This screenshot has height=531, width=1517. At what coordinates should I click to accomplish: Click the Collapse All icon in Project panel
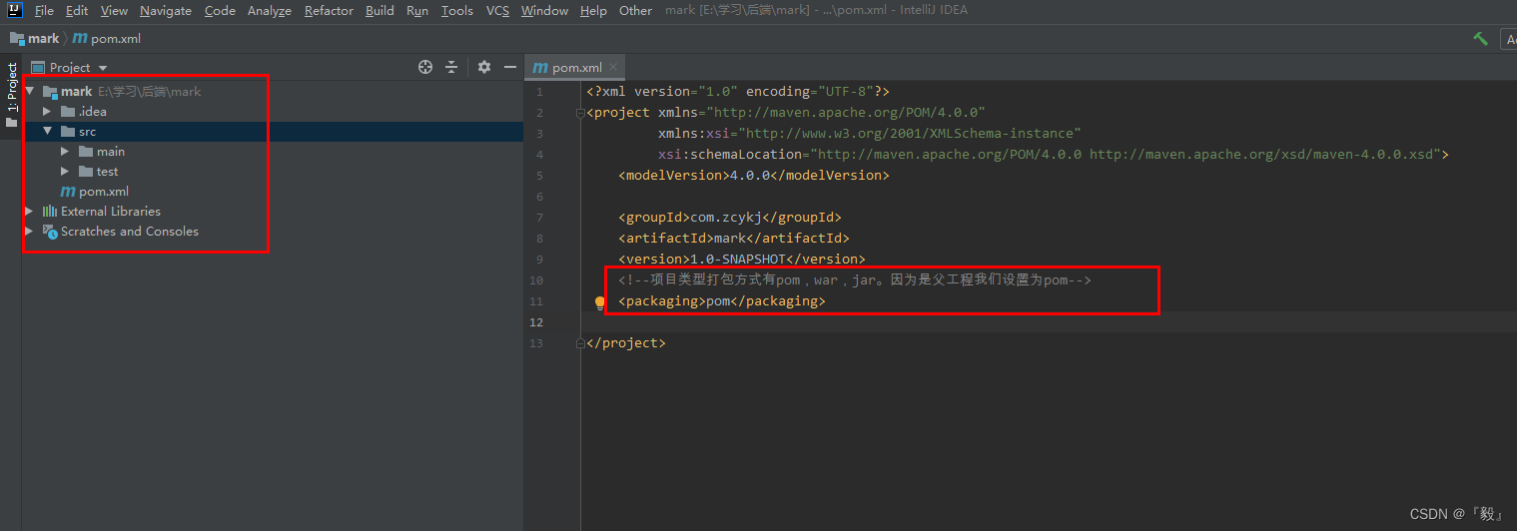pyautogui.click(x=451, y=67)
